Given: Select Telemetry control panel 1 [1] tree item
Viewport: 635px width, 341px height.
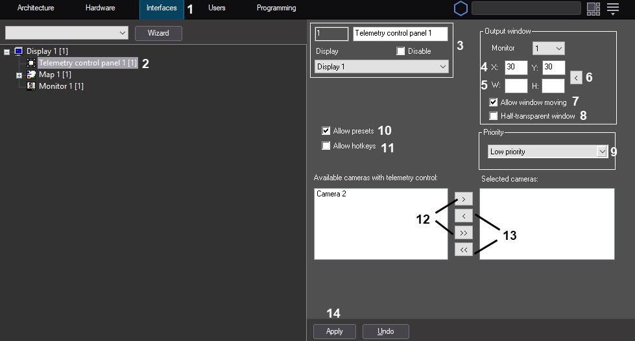Looking at the screenshot, I should tap(88, 63).
